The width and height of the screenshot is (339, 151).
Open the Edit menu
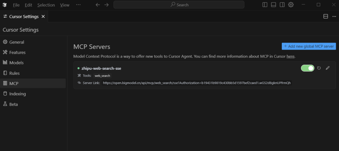(x=28, y=5)
